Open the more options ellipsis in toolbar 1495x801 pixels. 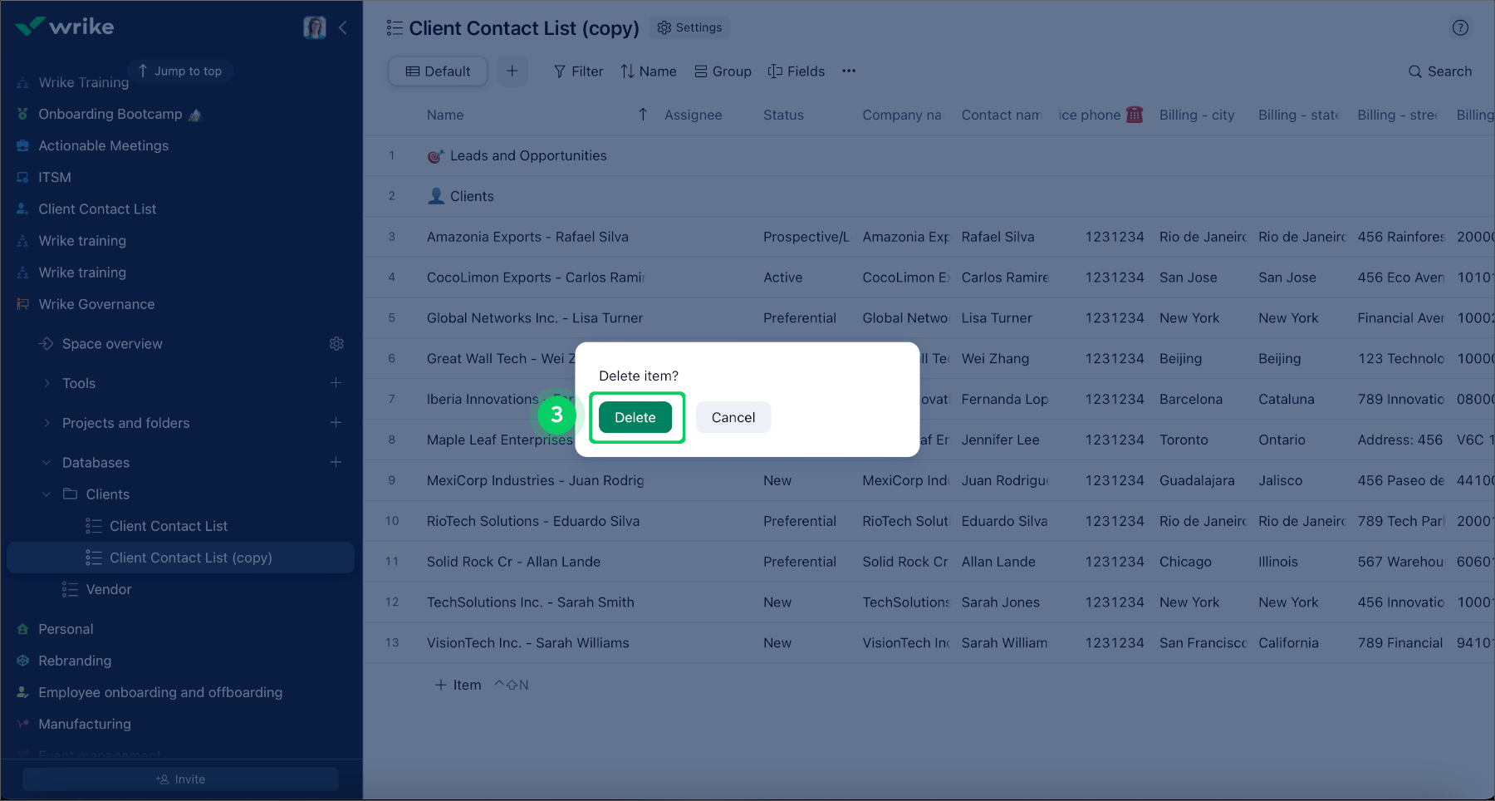[x=848, y=71]
